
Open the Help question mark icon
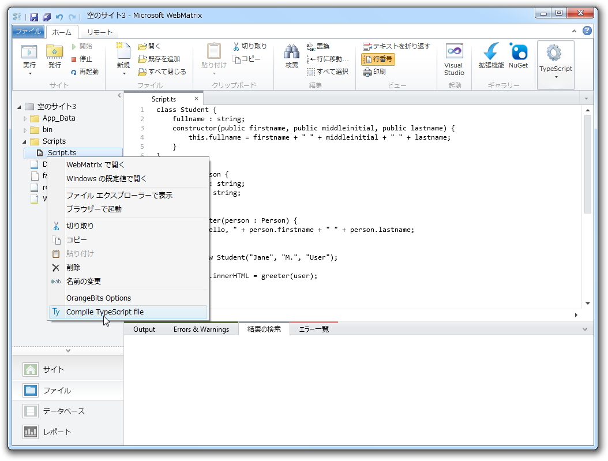click(587, 31)
